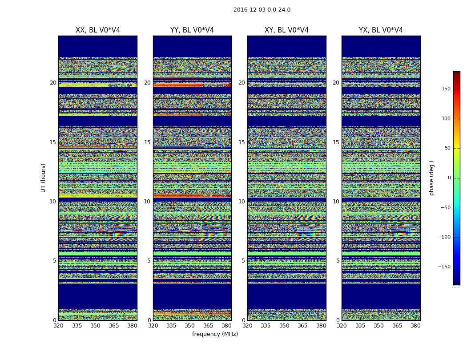This screenshot has width=467, height=356.
Task: Click the '365' frequency tick under XY panel
Action: pyautogui.click(x=302, y=326)
